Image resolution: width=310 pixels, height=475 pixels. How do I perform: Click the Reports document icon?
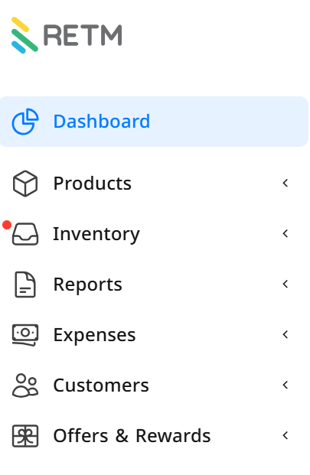tap(25, 285)
